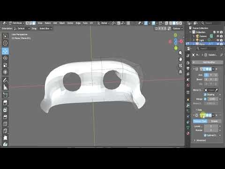Viewport: 225px width, 169px height.
Task: Select Simple subdivision type
Action: coord(215,121)
